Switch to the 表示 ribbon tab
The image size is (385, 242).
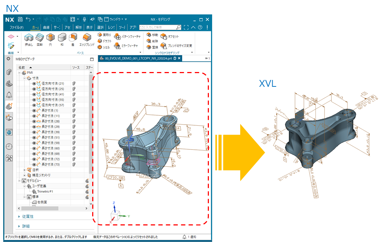point(89,27)
